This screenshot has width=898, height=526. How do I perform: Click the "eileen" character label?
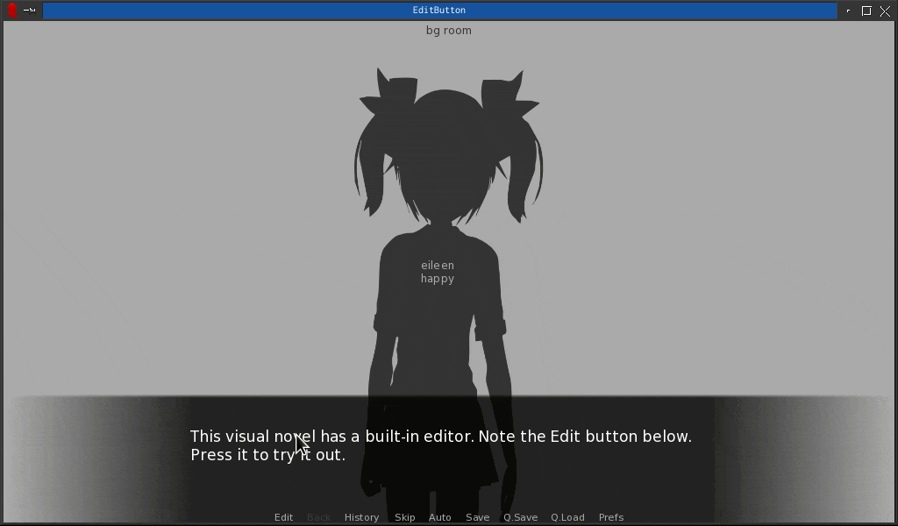pyautogui.click(x=438, y=264)
